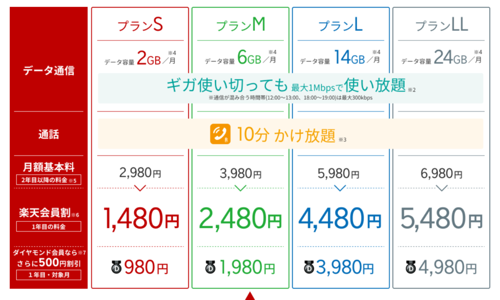Screen dimensions: 500x300
Task: Click the 1年目・対象月 label box
Action: coord(48,275)
